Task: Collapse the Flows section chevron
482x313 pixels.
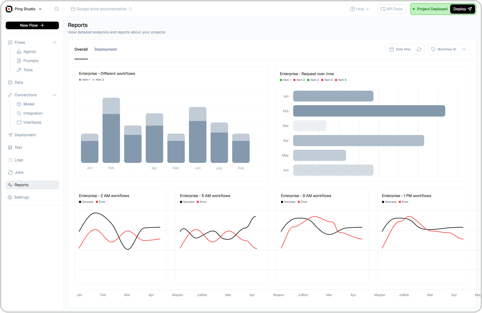Action: 54,42
